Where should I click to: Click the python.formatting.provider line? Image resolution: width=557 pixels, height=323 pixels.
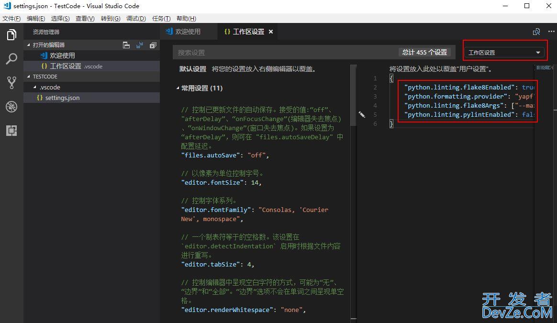469,96
